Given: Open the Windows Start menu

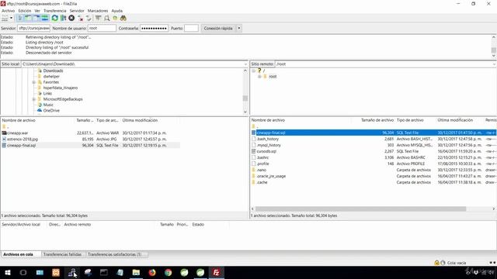Looking at the screenshot, I should 8,272.
